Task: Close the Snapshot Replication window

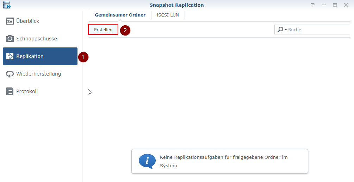Action: coord(346,5)
